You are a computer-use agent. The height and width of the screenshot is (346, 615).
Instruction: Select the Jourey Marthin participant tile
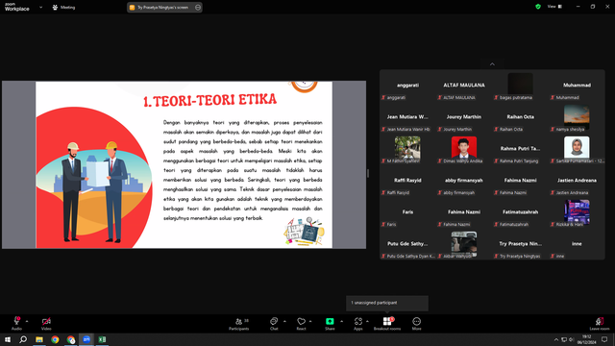tap(464, 117)
